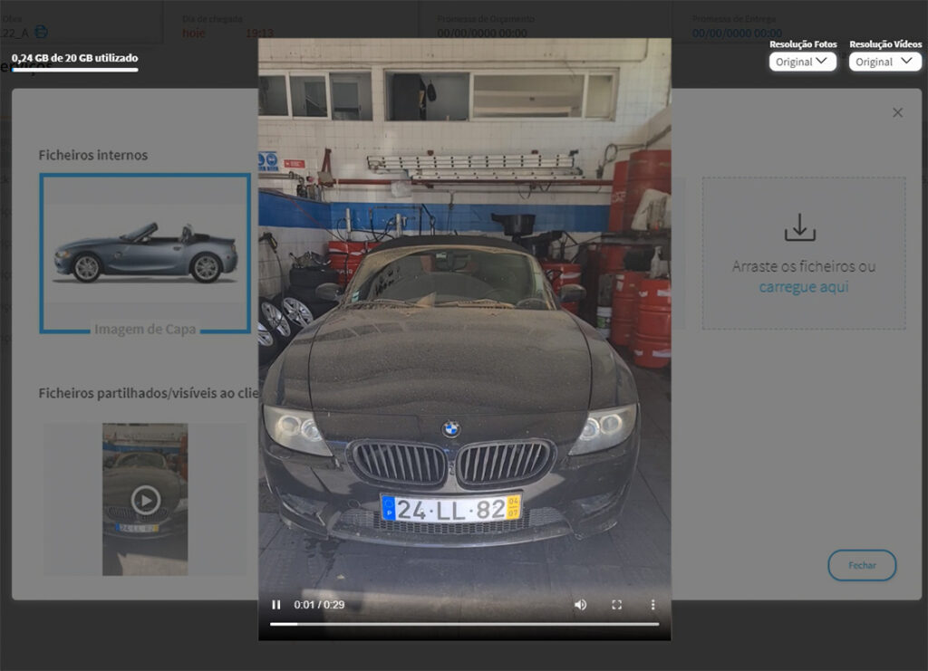Pause the playing video

276,605
